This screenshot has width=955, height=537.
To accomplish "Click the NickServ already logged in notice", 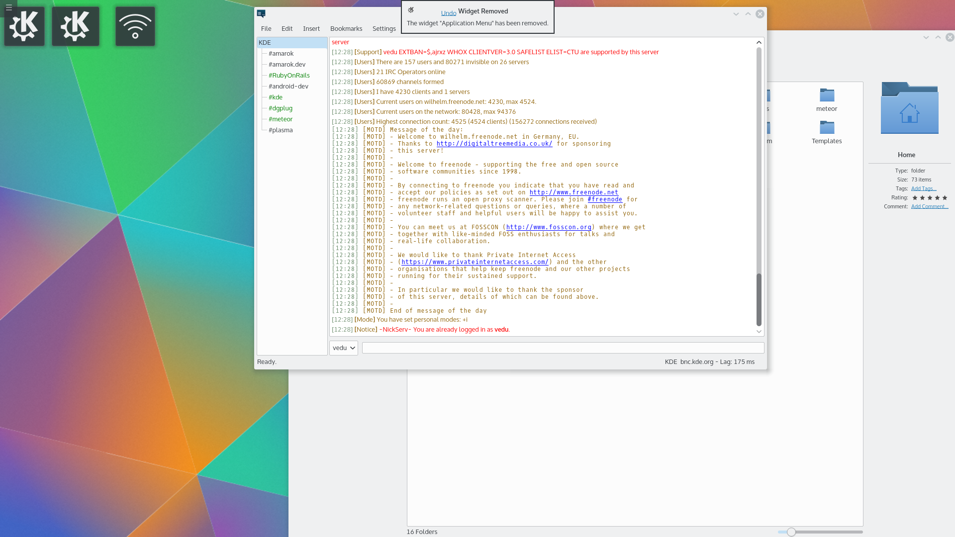I will point(421,330).
